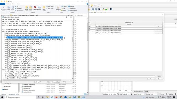Click the Autofill button in batch dialog
Screen dimensions: 177x99
tap(129, 24)
